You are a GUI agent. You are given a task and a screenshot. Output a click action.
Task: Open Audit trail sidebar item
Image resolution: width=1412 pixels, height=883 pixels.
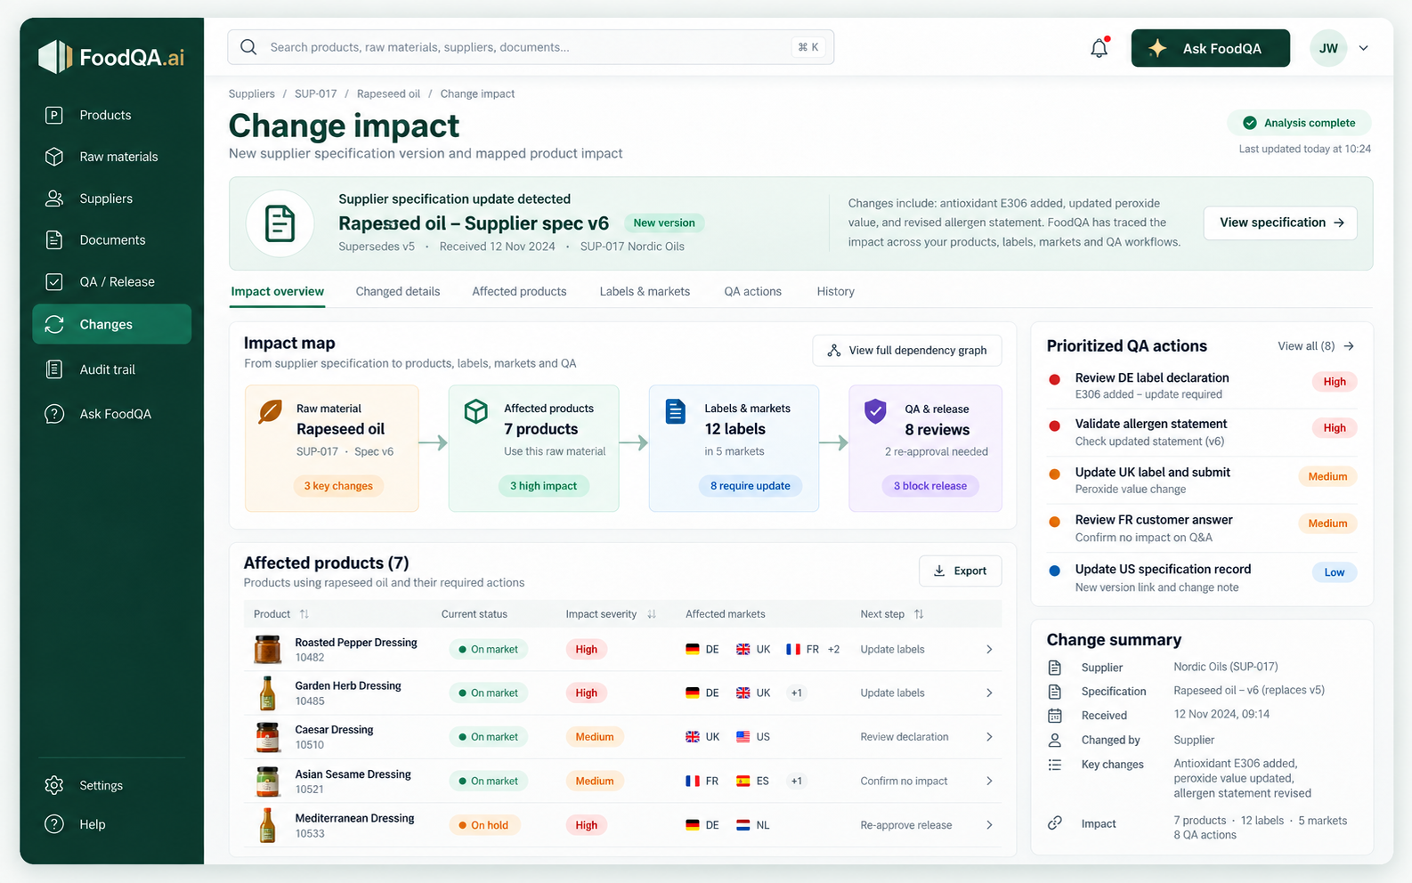112,369
